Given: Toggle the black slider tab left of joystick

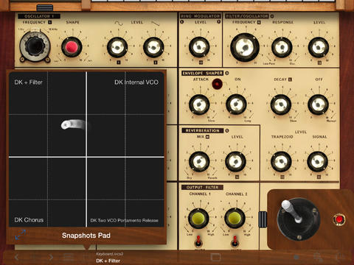Looking at the screenshot, I should tap(263, 219).
